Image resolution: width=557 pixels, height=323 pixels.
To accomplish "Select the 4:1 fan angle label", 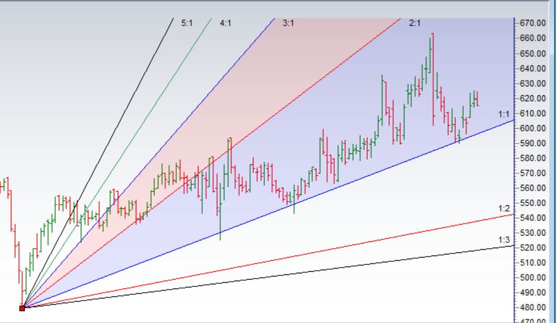I will pos(225,23).
